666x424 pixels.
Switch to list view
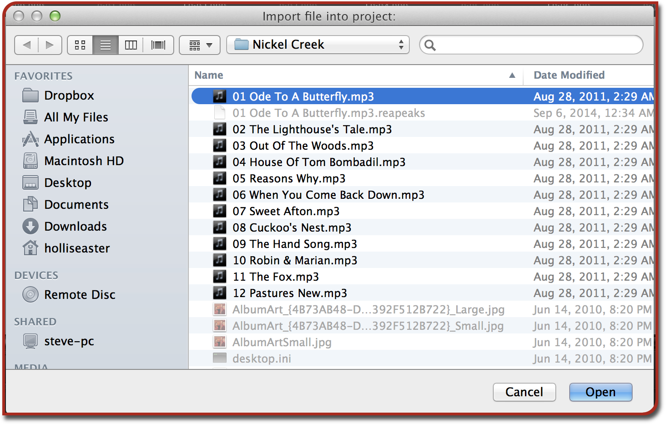coord(106,45)
